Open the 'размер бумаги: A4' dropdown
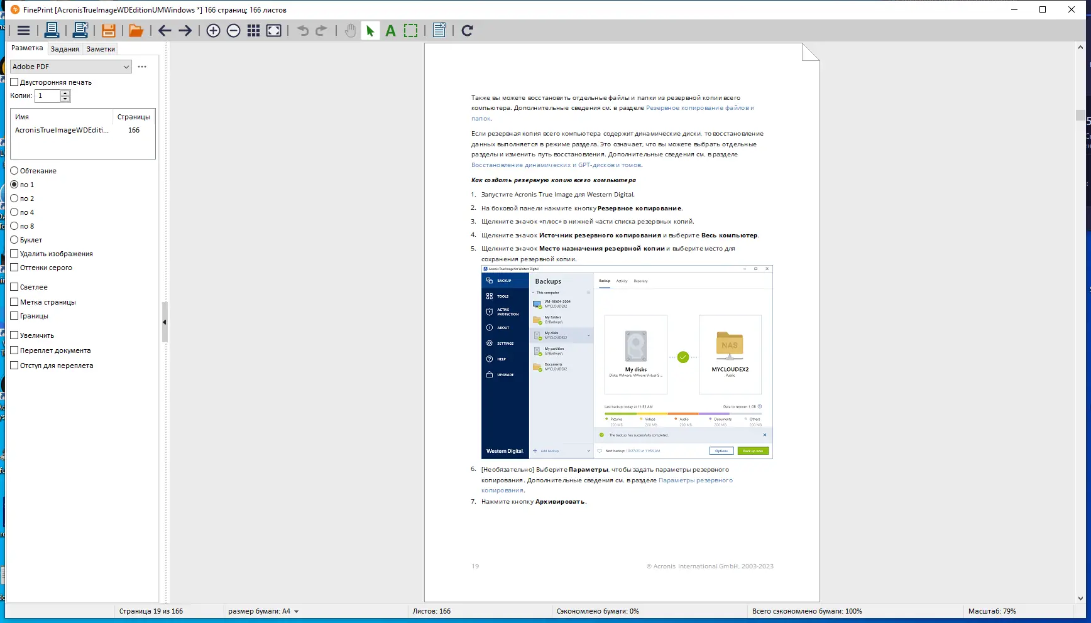 click(x=263, y=611)
